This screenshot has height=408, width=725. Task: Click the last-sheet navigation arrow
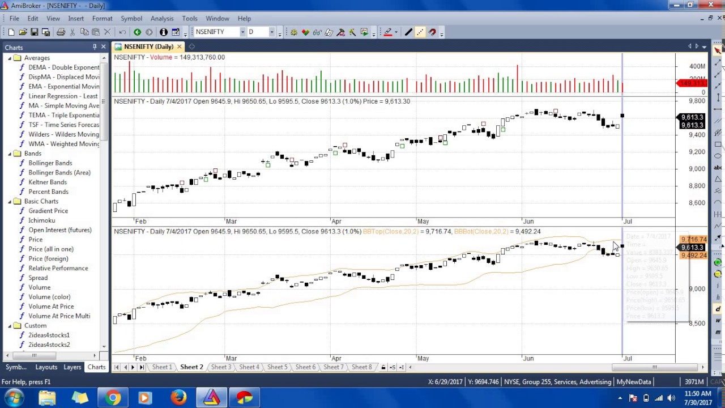(x=142, y=367)
